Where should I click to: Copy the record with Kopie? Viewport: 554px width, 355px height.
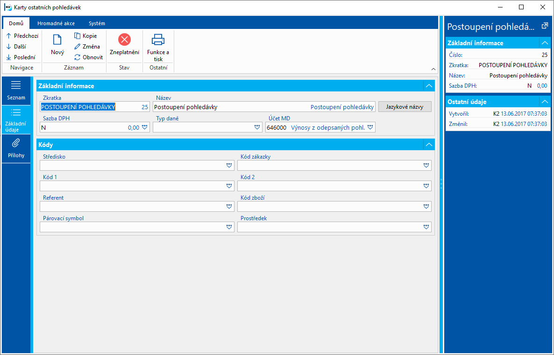tap(85, 35)
